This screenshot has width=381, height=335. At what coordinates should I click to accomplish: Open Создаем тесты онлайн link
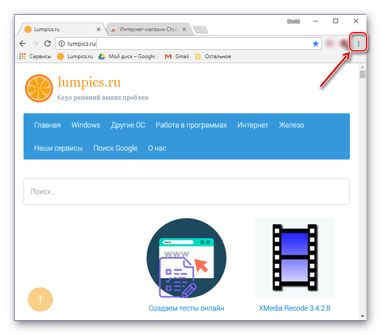187,308
